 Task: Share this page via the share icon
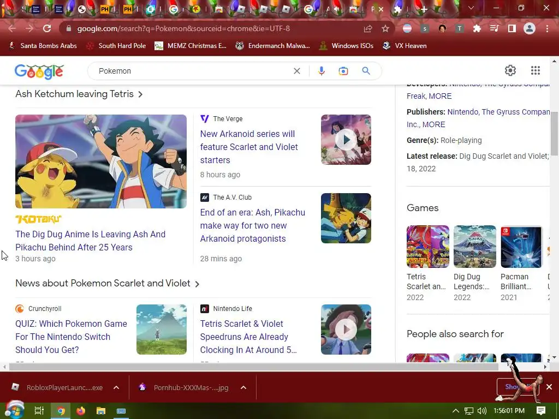click(x=368, y=28)
